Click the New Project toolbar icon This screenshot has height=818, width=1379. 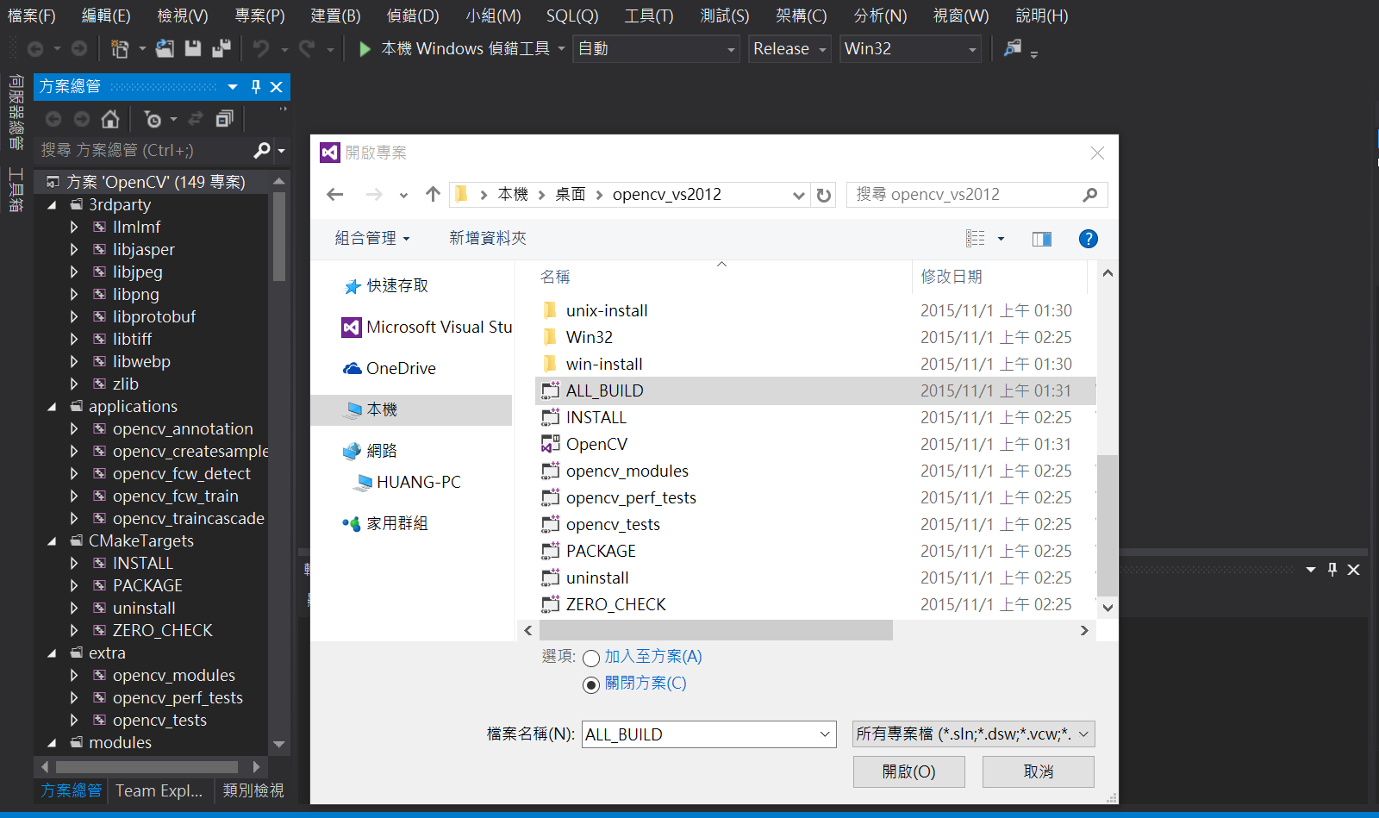pos(120,48)
